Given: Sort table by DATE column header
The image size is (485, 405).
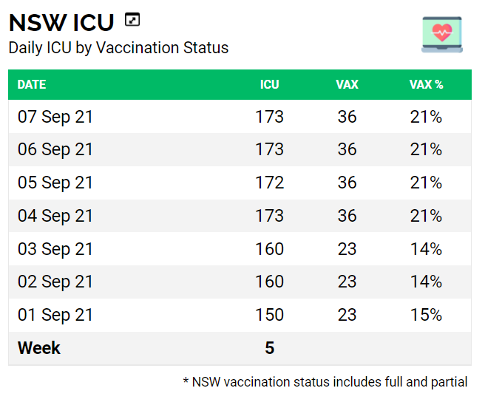Looking at the screenshot, I should [32, 84].
